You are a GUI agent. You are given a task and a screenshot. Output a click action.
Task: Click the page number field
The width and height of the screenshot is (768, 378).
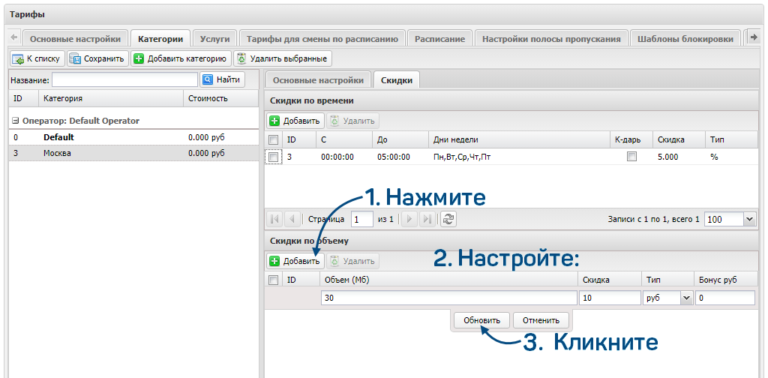pyautogui.click(x=362, y=219)
